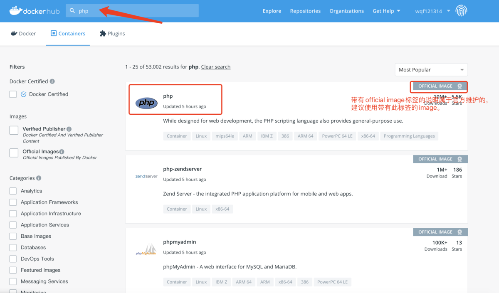Click the PowerPC 64 LE tag on php

(x=337, y=136)
